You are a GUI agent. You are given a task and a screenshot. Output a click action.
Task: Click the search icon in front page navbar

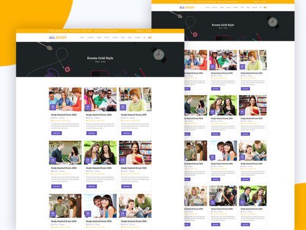click(x=144, y=38)
